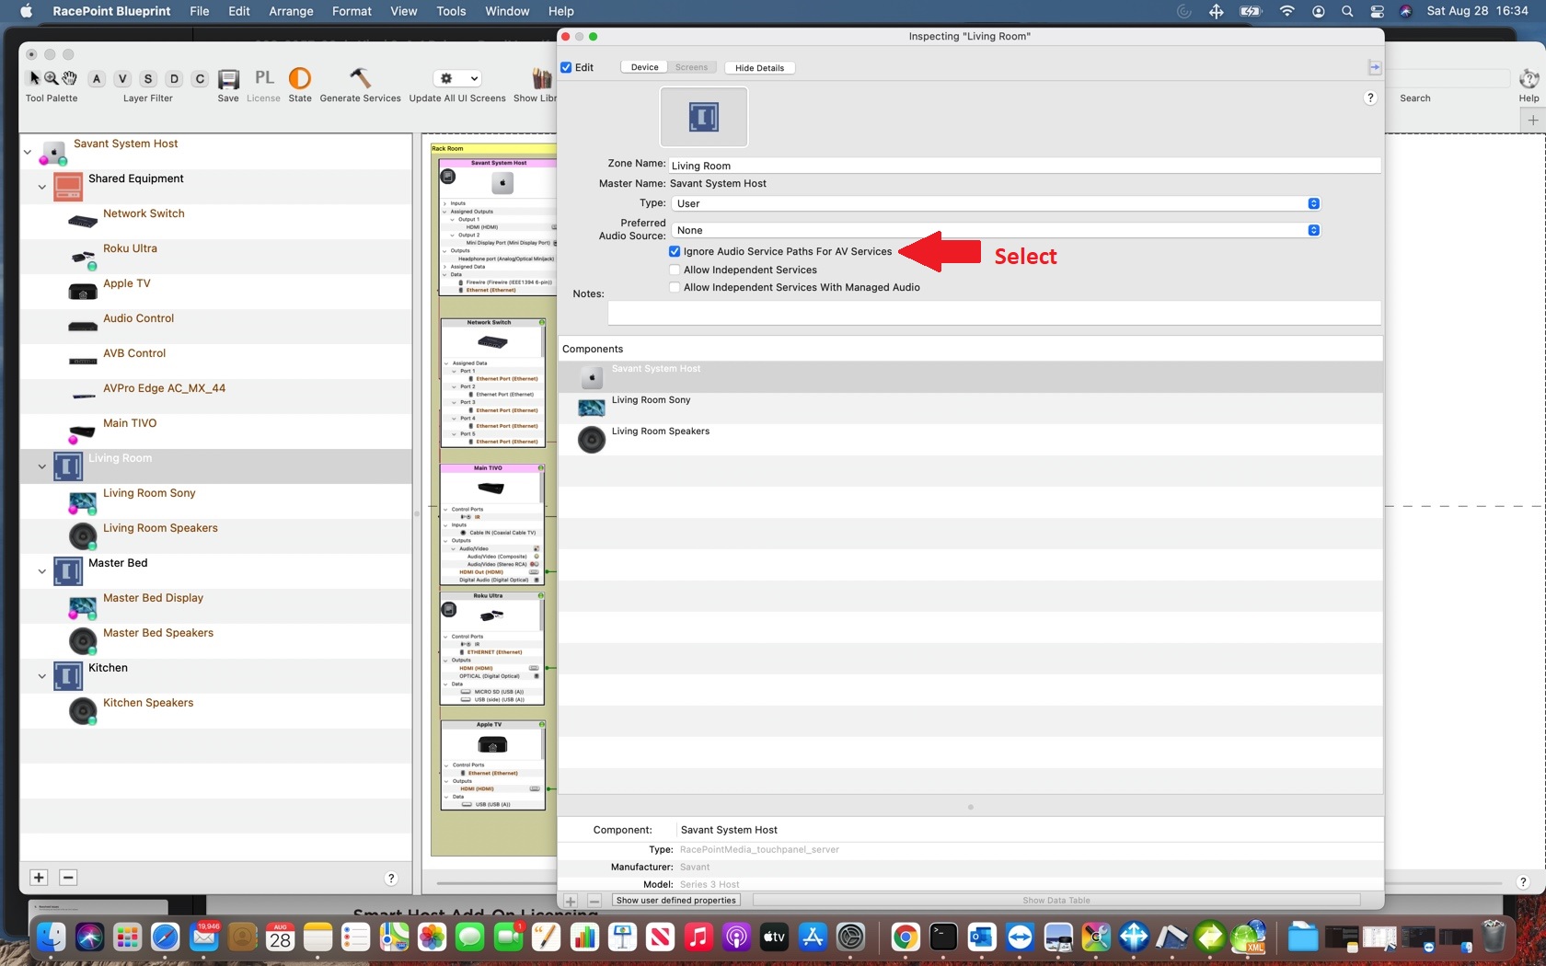Collapse the Kitchen zone

pyautogui.click(x=41, y=676)
